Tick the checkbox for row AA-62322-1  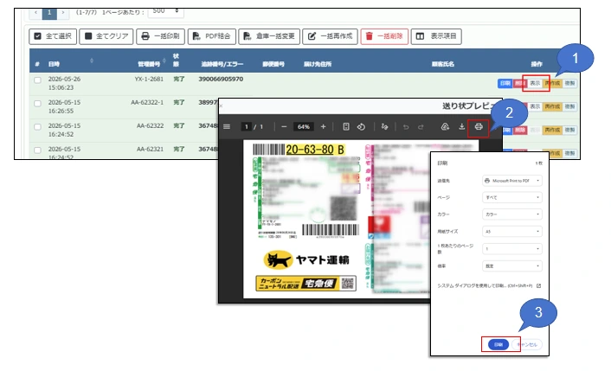(37, 104)
